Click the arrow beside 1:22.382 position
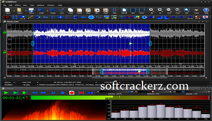 (119, 82)
